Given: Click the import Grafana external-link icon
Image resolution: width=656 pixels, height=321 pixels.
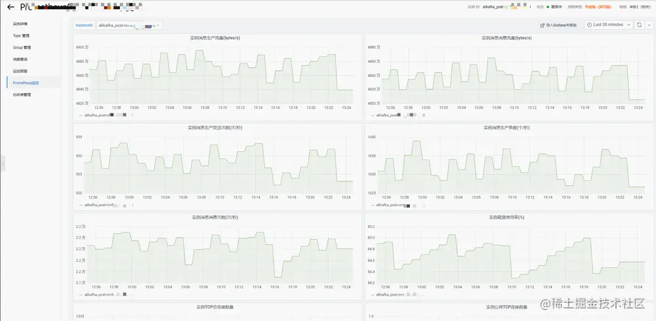Looking at the screenshot, I should pyautogui.click(x=543, y=25).
